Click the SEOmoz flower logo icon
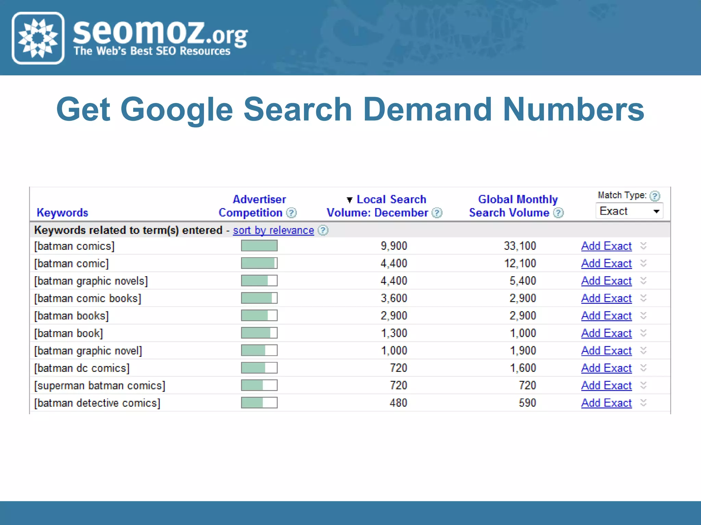Image resolution: width=701 pixels, height=525 pixels. pyautogui.click(x=38, y=38)
